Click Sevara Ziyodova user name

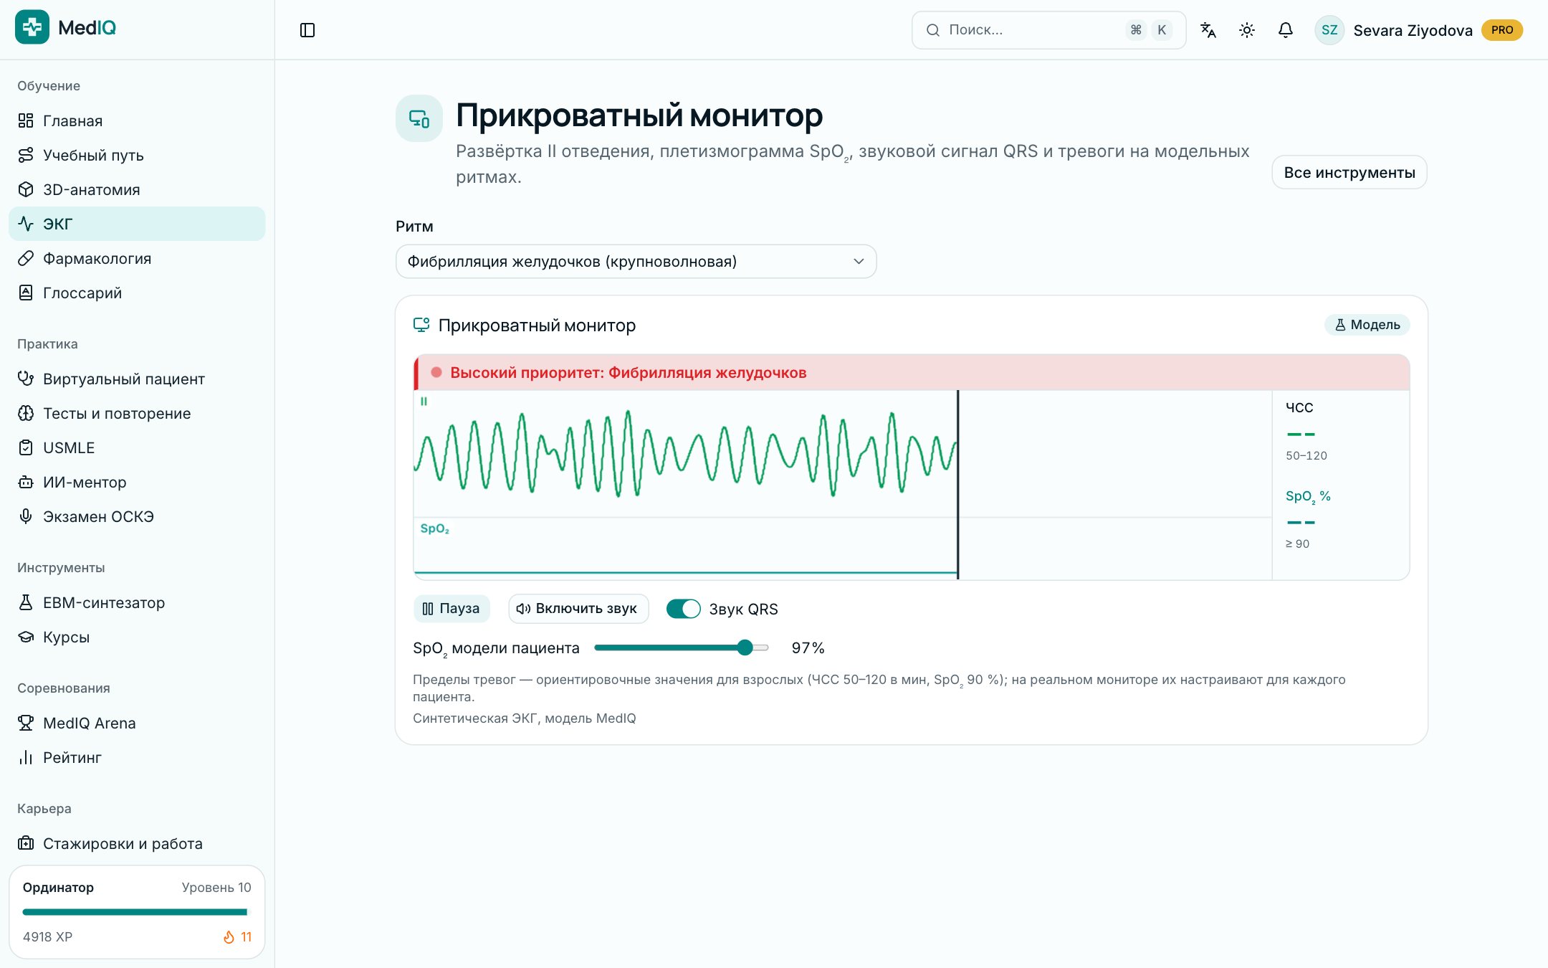(1413, 30)
